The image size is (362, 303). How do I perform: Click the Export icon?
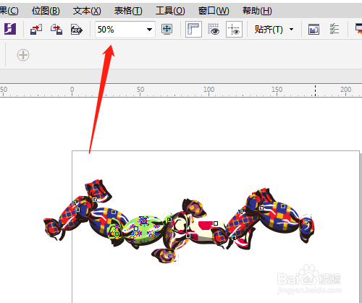pyautogui.click(x=56, y=29)
